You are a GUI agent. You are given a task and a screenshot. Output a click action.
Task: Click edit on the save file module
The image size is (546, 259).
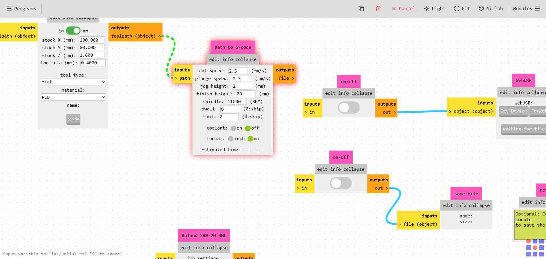tap(448, 205)
